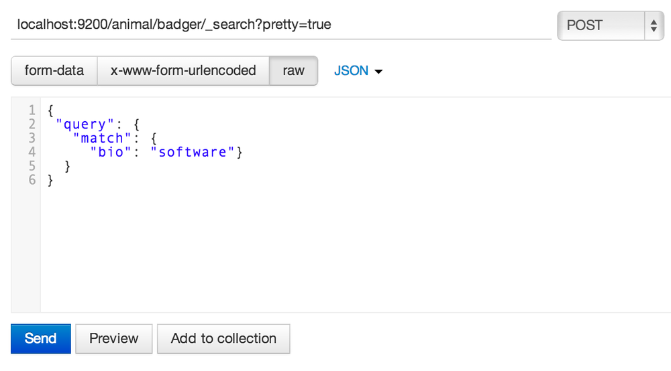
Task: Click the request URL input field
Action: (280, 25)
